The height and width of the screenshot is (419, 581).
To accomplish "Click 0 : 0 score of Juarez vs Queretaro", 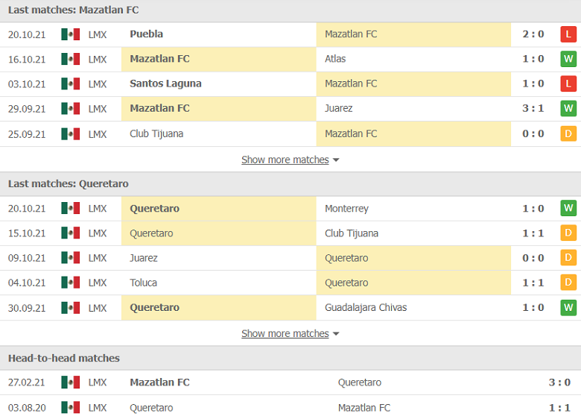I will (533, 258).
